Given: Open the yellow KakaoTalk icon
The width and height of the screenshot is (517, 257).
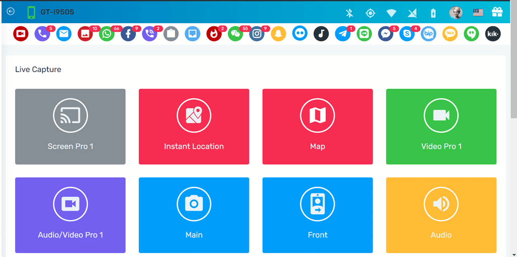Looking at the screenshot, I should pos(450,34).
